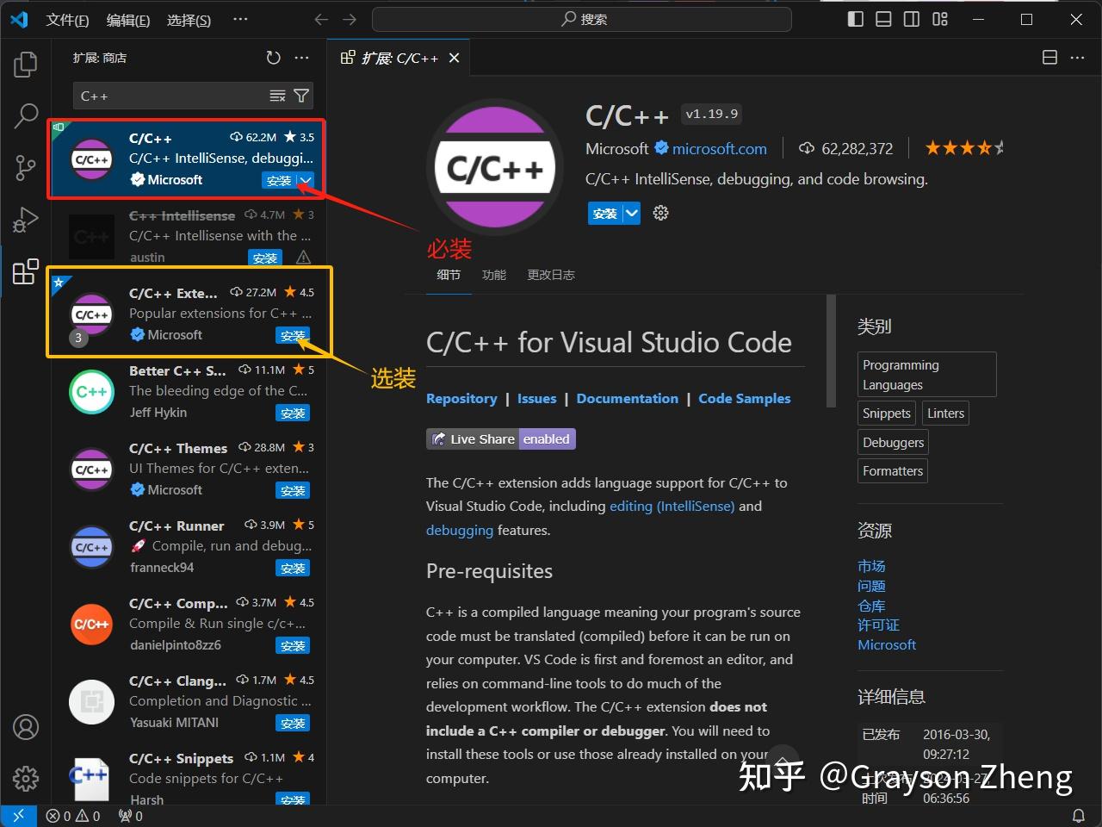1102x827 pixels.
Task: Toggle primary side bar layout icon
Action: [x=856, y=19]
